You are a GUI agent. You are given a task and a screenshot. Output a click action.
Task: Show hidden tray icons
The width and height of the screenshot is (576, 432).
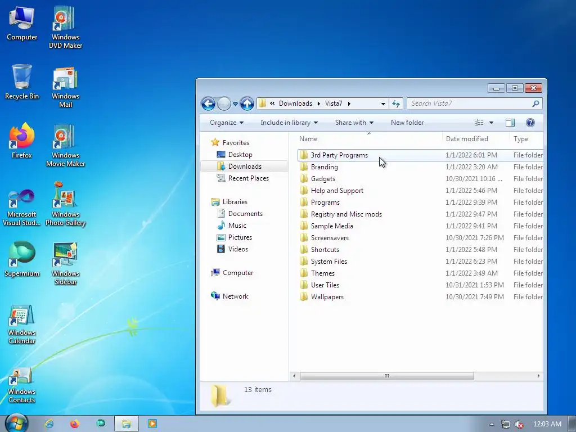click(x=492, y=424)
